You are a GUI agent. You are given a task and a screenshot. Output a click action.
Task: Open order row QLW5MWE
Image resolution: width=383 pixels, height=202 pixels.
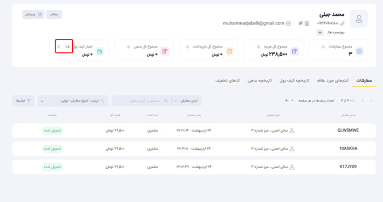click(194, 130)
